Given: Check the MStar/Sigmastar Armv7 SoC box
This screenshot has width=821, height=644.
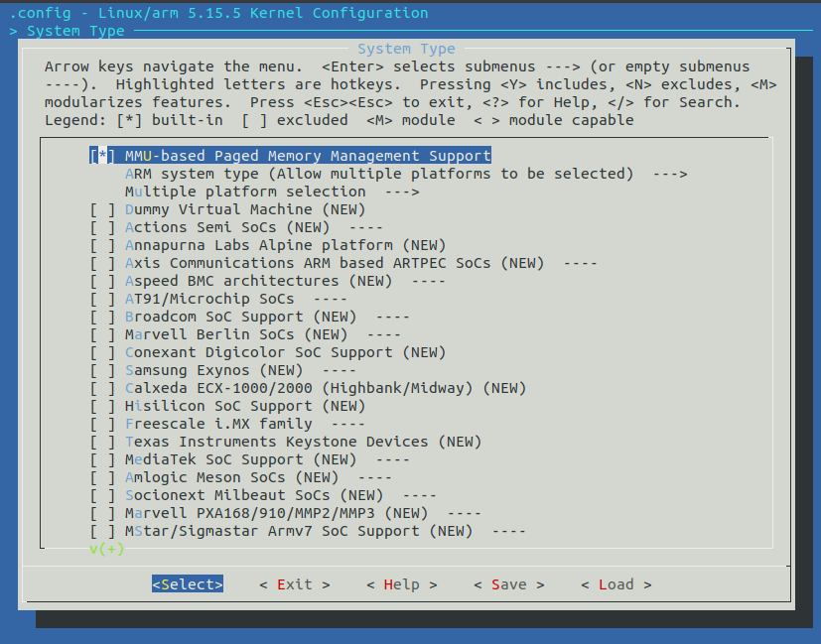Looking at the screenshot, I should click(x=102, y=532).
